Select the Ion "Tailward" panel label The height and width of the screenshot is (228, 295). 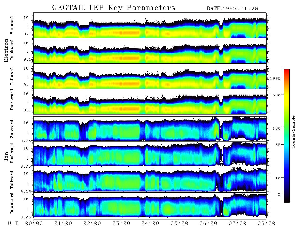pos(12,180)
